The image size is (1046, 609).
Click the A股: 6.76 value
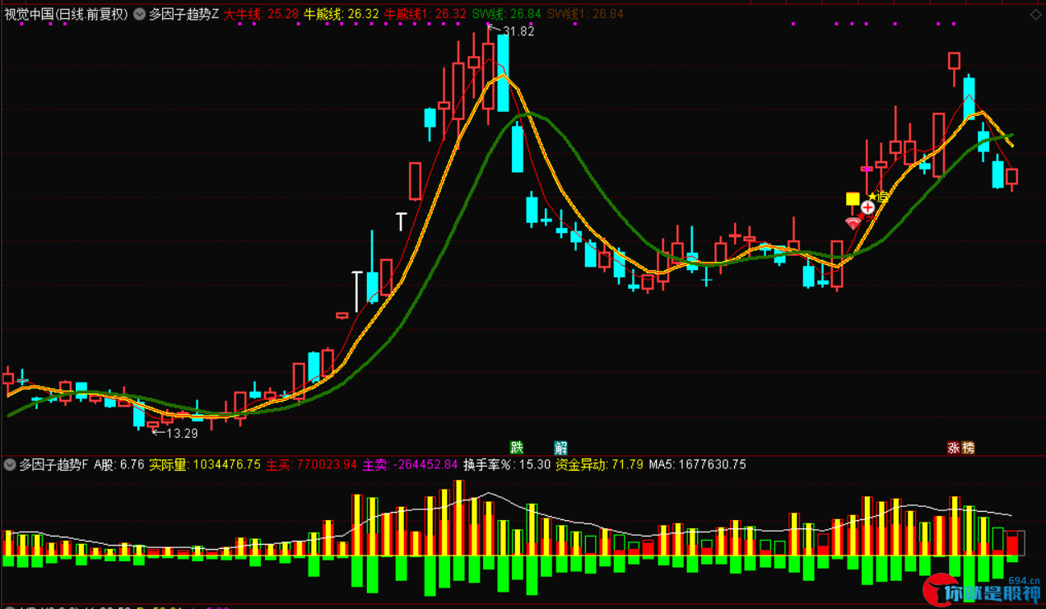(x=119, y=464)
